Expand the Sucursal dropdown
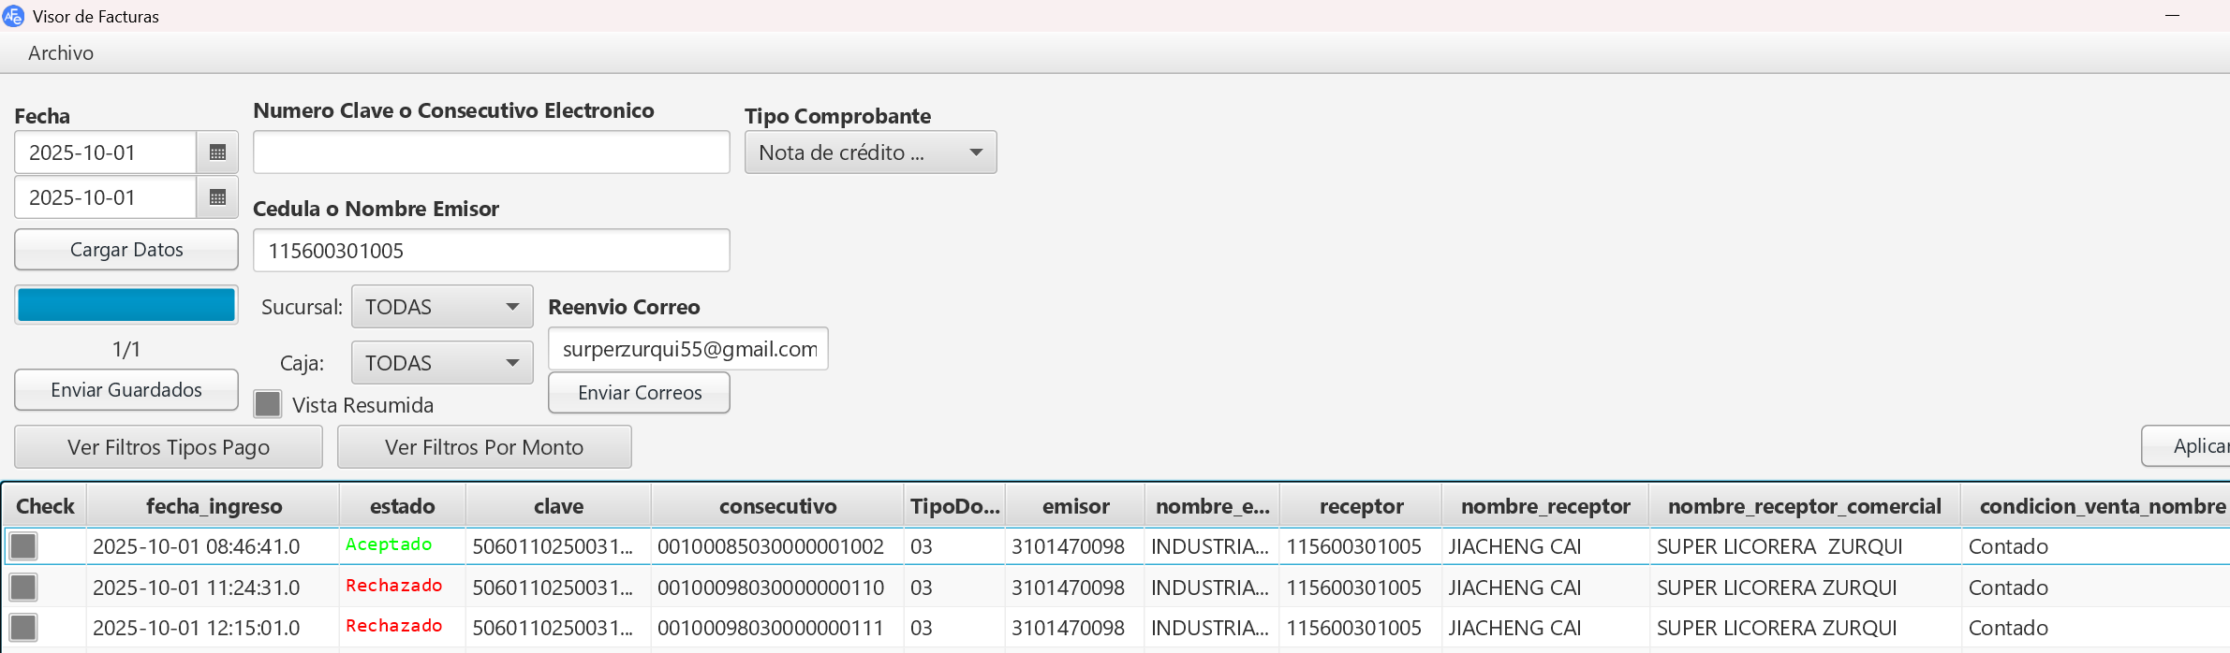Screen dimensions: 2230x653 coord(441,307)
